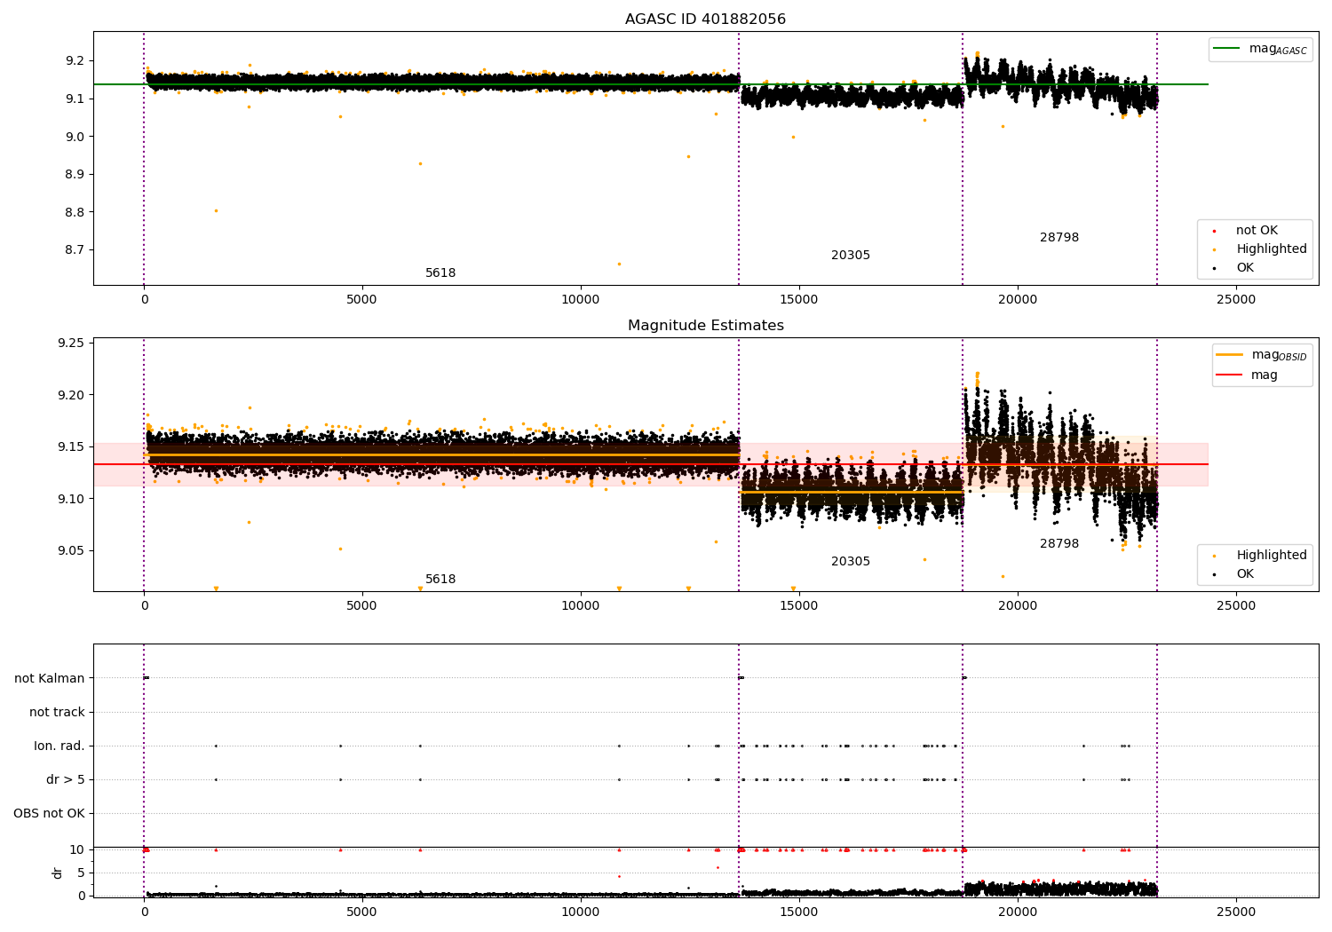Click OBSID label 28798 in top plot
Image resolution: width=1332 pixels, height=932 pixels.
click(x=1059, y=238)
